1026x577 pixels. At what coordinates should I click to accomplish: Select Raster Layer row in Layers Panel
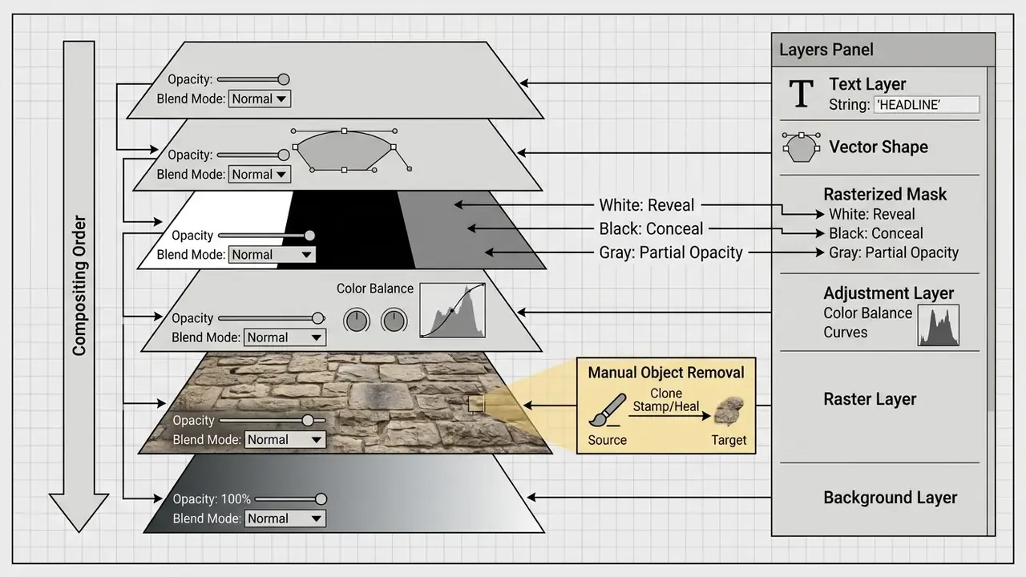[879, 406]
